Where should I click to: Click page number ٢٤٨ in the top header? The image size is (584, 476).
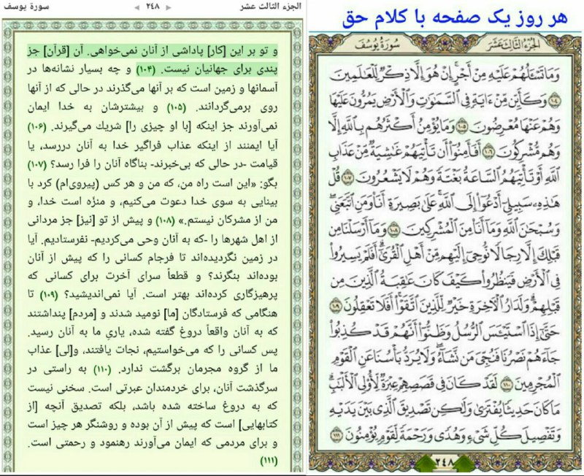[153, 7]
